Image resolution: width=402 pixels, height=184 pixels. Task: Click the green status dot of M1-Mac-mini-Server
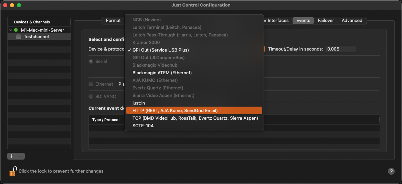click(16, 30)
